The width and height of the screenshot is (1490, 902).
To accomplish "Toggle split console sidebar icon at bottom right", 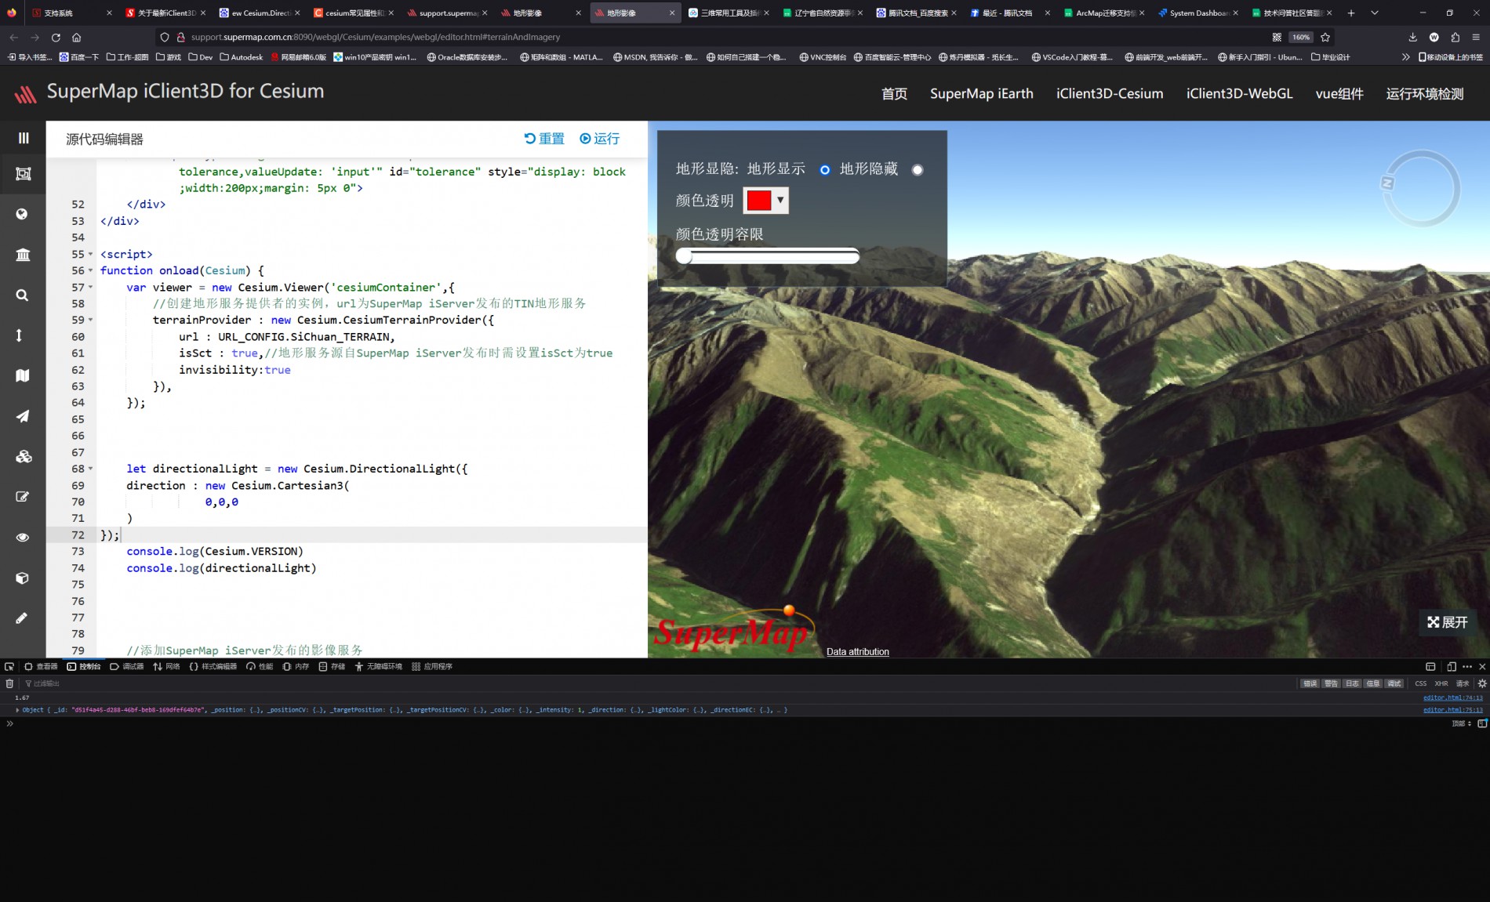I will tap(1482, 723).
